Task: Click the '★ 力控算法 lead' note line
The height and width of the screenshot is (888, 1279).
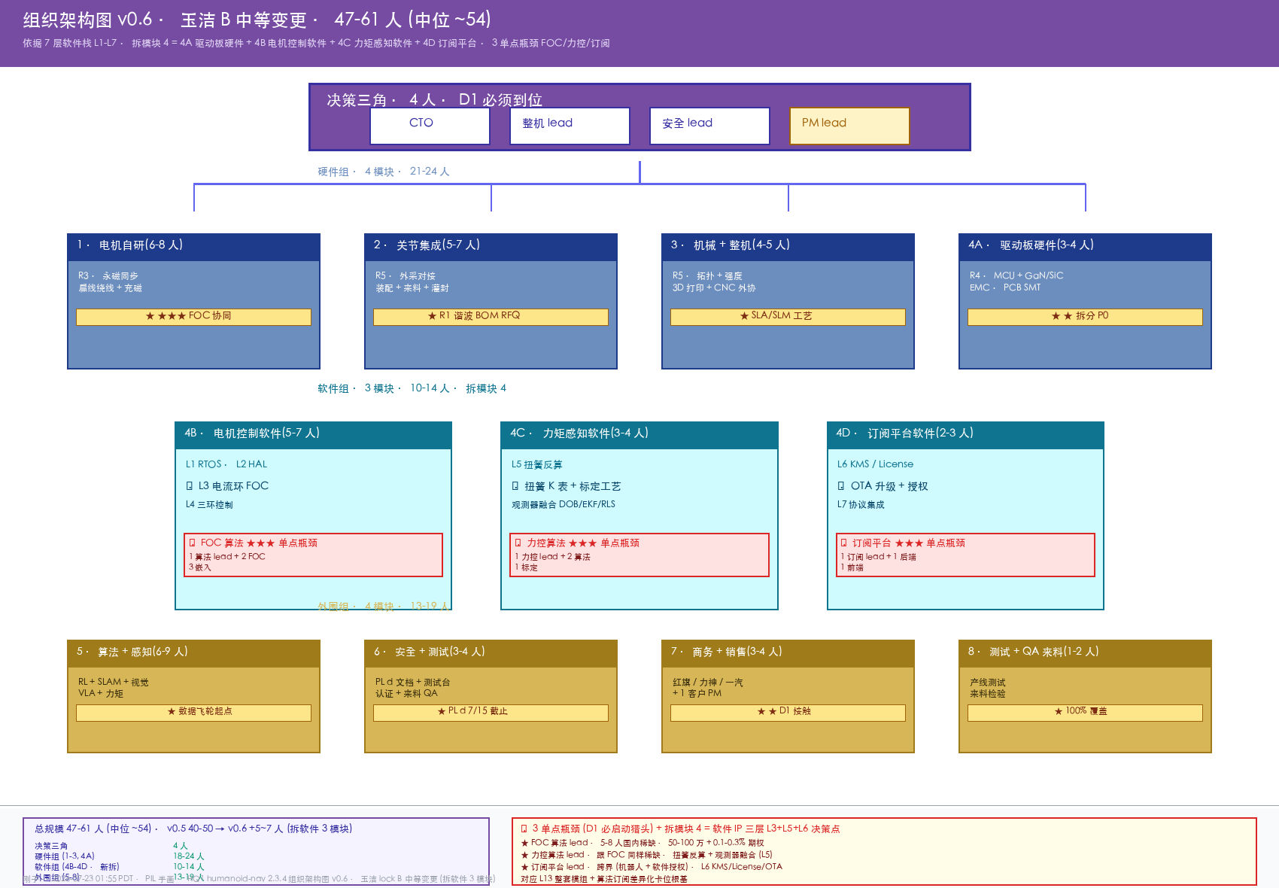Action: 646,855
